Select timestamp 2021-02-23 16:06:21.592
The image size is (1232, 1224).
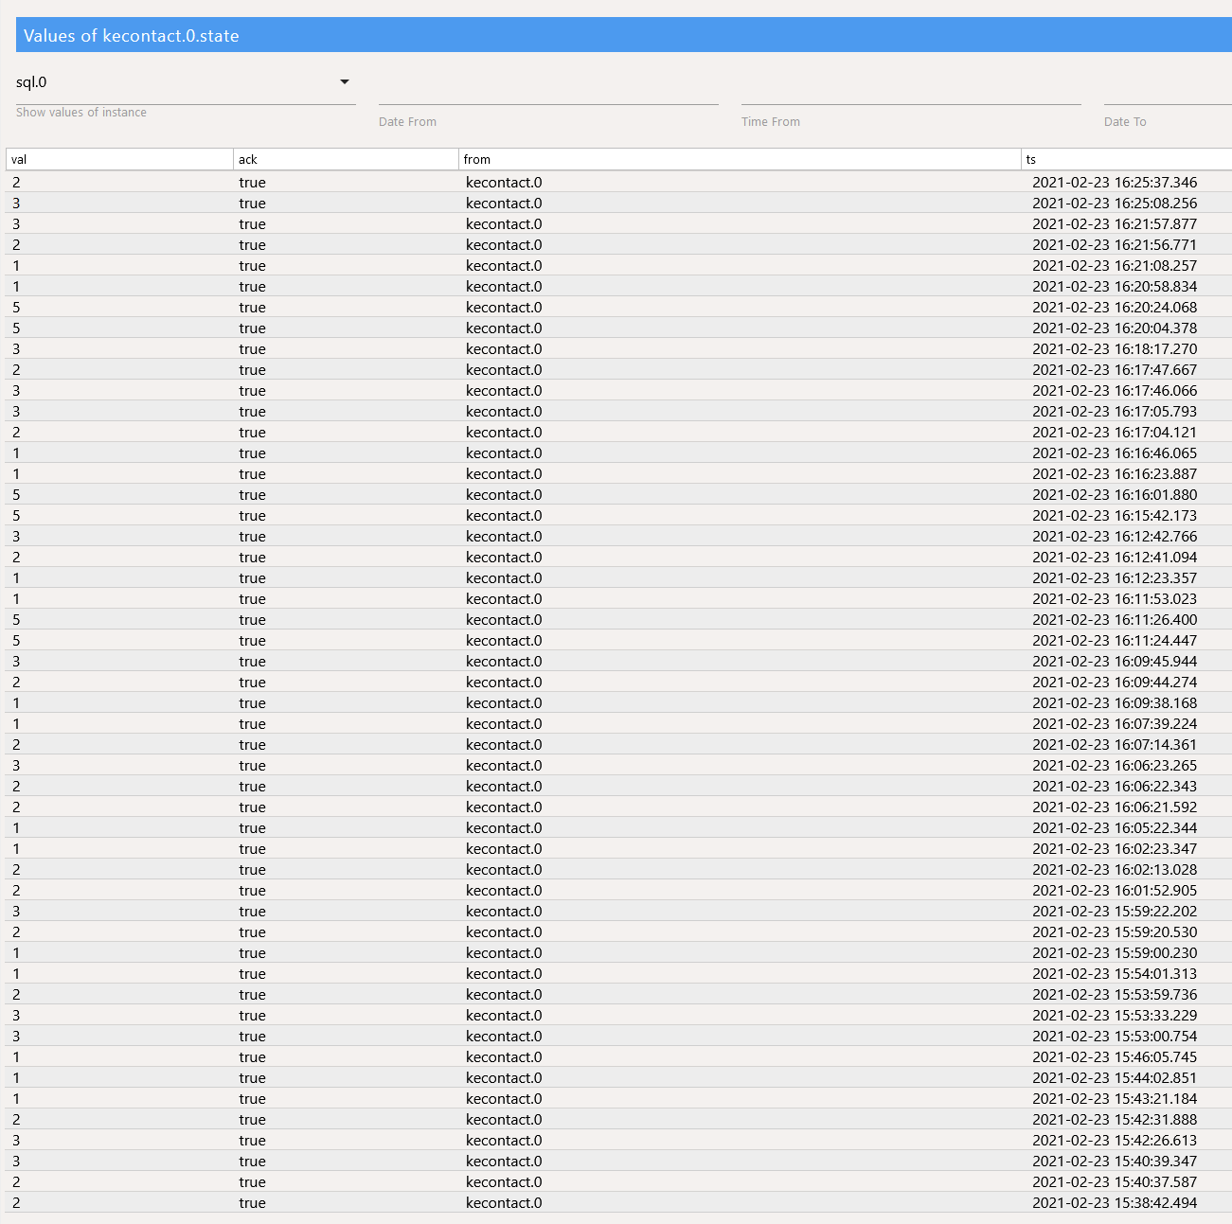[x=1115, y=807]
